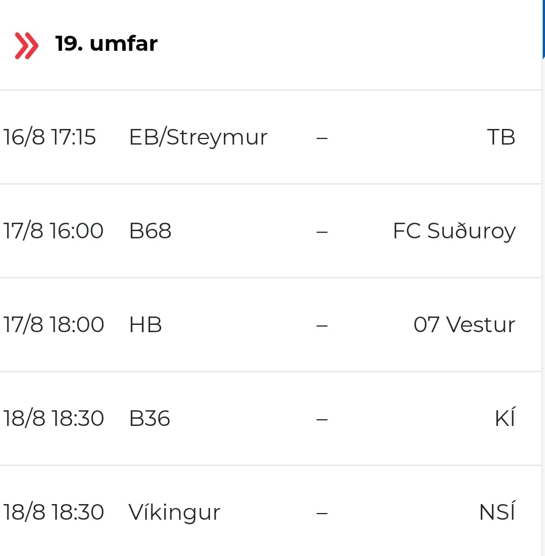Select 07 Vestur team name
Screen dimensions: 545x556
464,325
